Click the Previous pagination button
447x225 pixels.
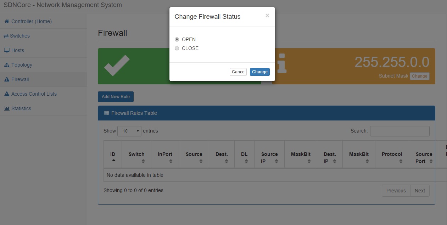click(x=396, y=191)
